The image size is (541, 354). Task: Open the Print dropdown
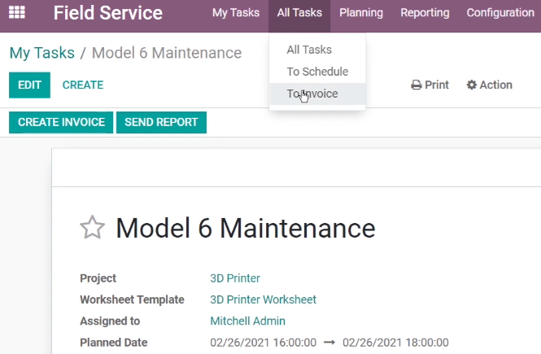[x=430, y=85]
